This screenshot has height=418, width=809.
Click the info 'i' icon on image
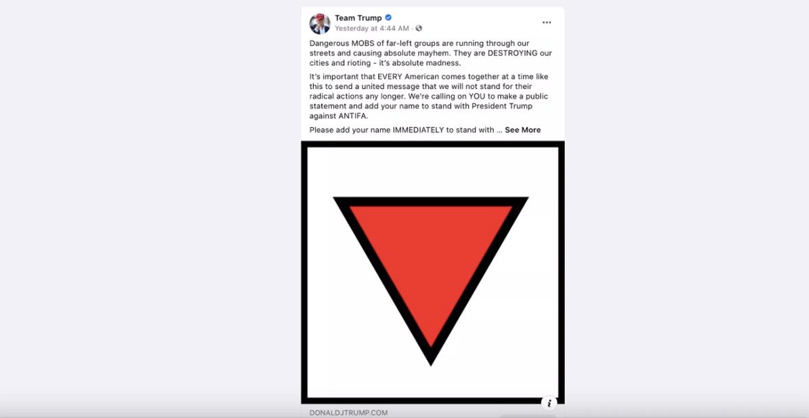tap(549, 403)
